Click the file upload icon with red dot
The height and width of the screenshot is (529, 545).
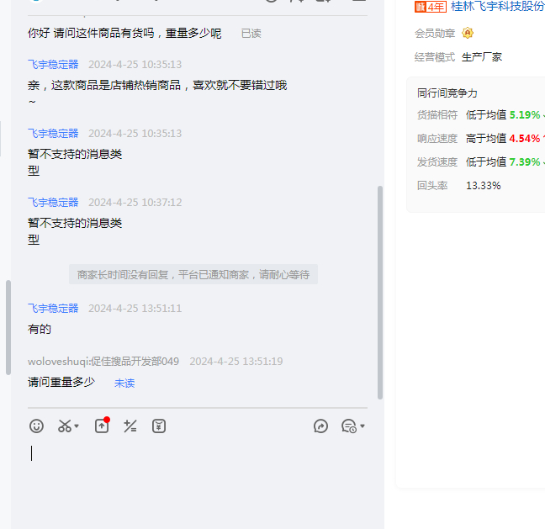click(x=102, y=426)
